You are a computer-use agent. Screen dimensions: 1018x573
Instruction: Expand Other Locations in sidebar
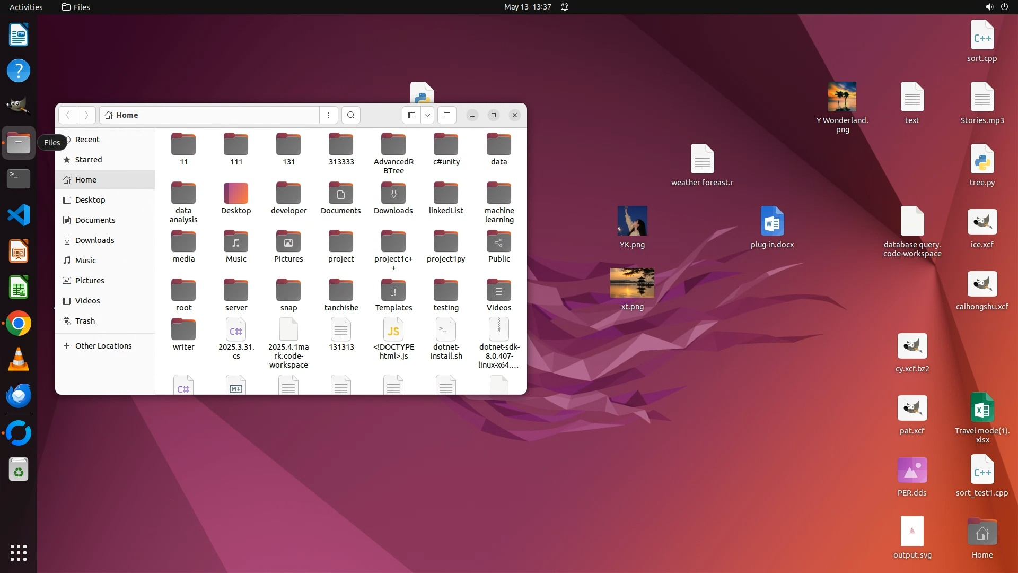[103, 346]
